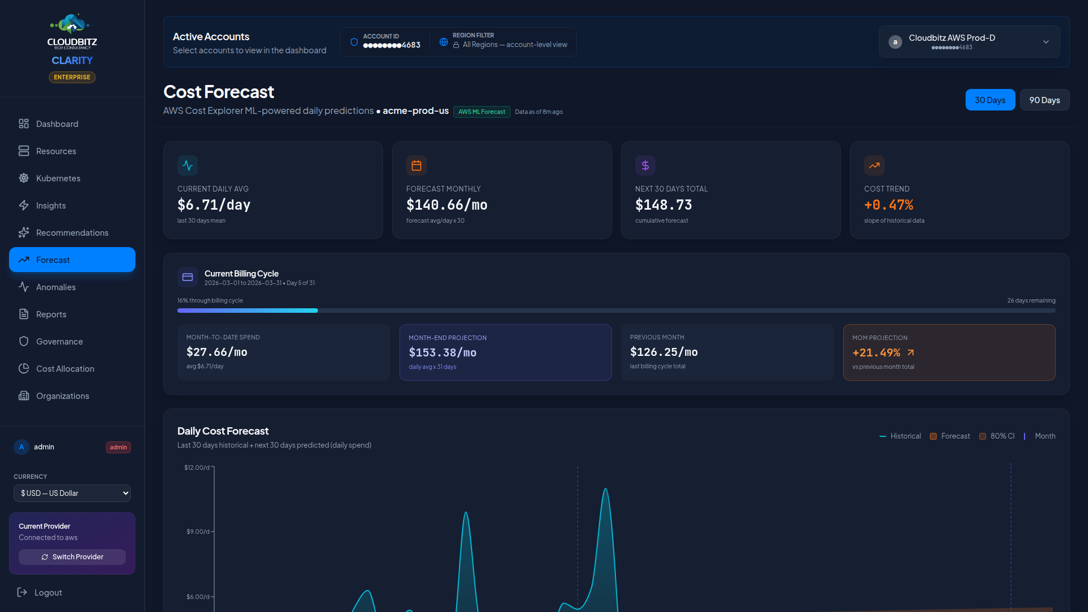
Task: Click the Logout arrow icon
Action: [22, 592]
